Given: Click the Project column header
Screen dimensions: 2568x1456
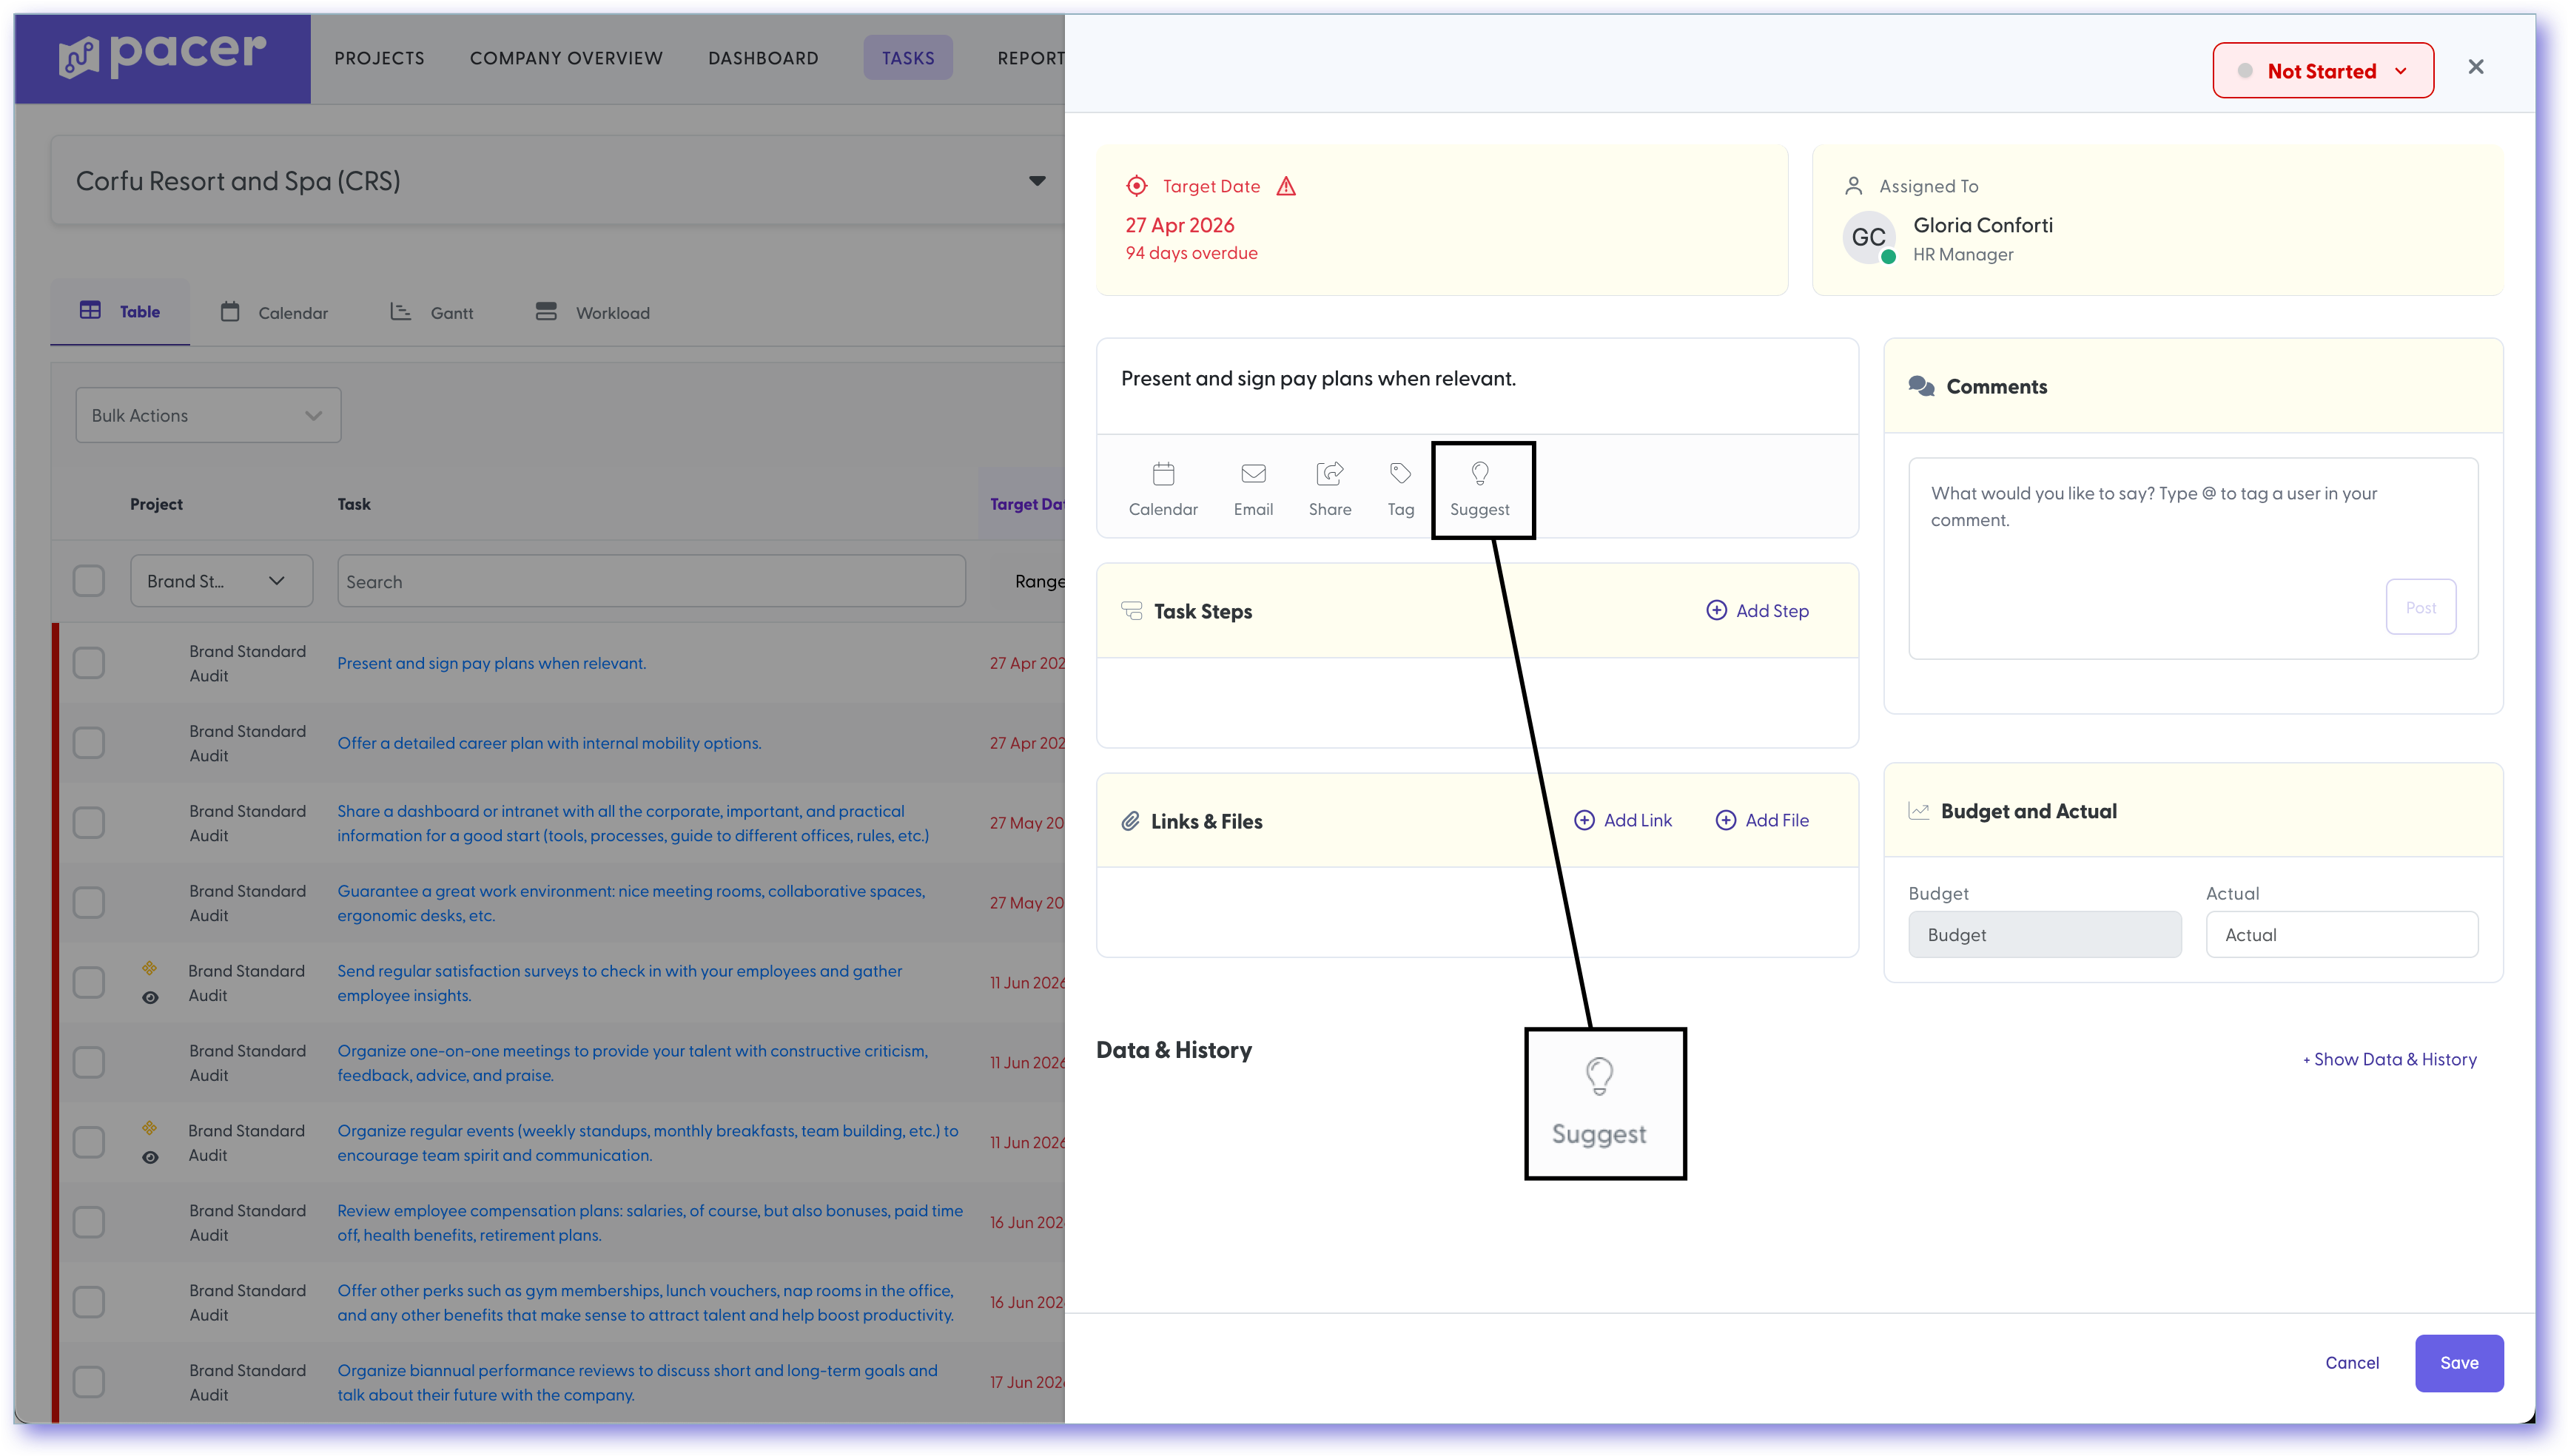Looking at the screenshot, I should tap(156, 504).
